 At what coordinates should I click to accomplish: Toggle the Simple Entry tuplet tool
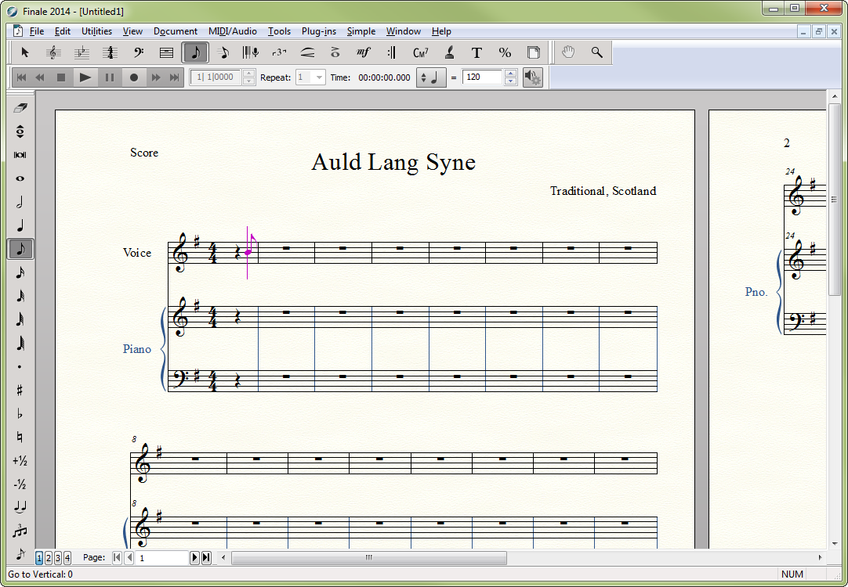[20, 531]
